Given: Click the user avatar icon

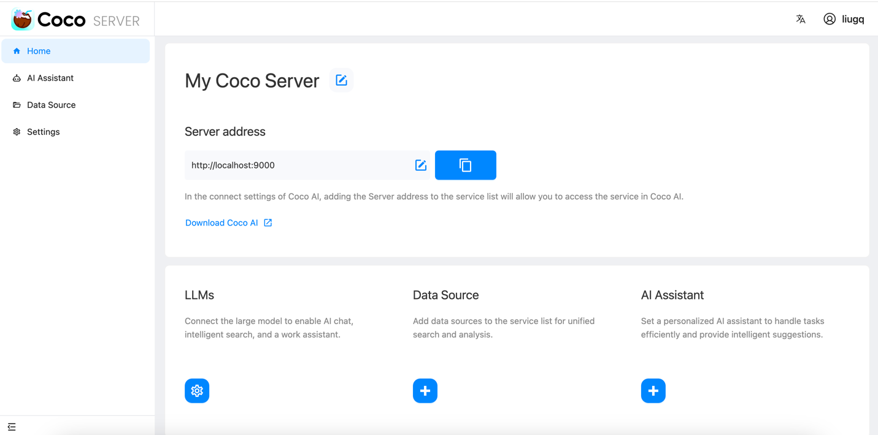Looking at the screenshot, I should [830, 19].
